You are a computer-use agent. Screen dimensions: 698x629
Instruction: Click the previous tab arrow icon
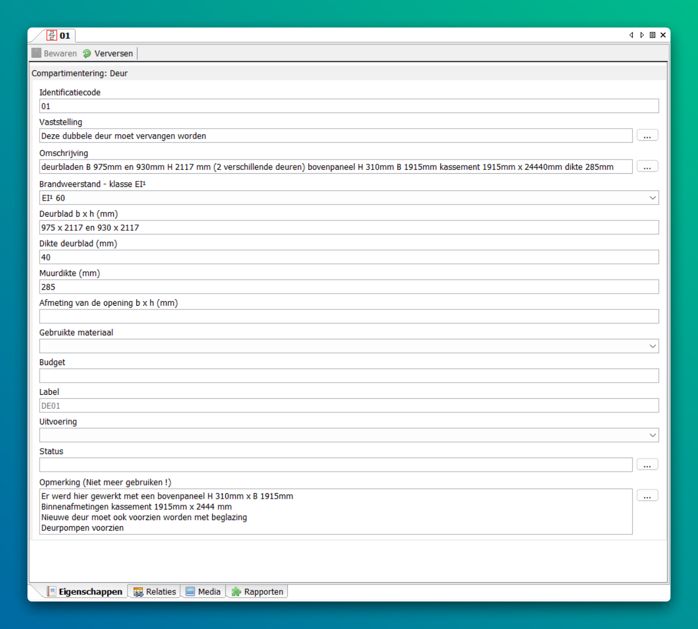631,35
